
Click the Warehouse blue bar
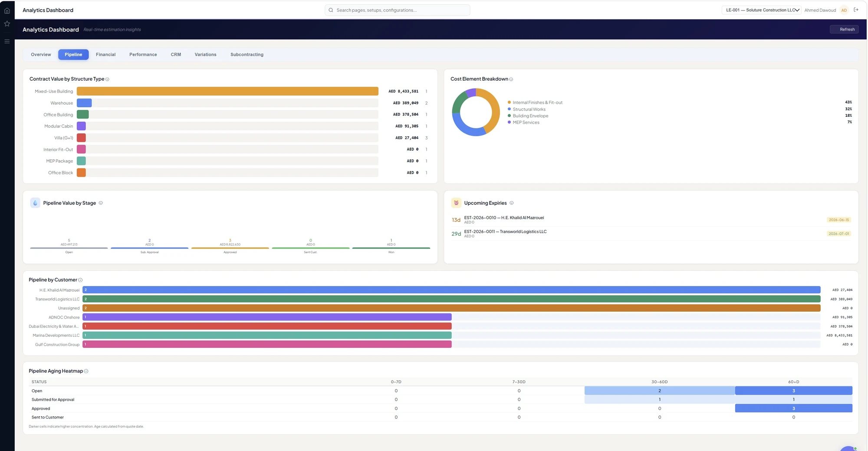coord(84,103)
